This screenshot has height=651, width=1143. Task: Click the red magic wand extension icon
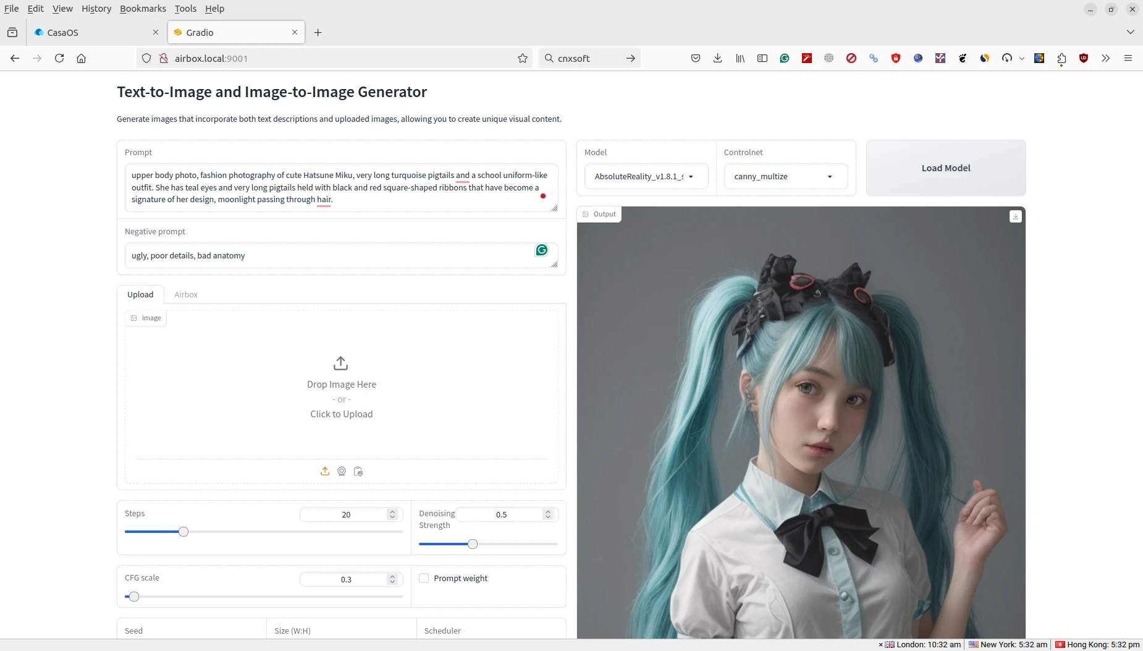807,58
